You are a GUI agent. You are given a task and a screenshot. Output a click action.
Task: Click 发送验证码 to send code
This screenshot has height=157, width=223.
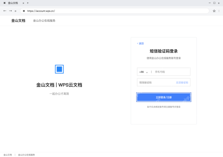coord(182,82)
